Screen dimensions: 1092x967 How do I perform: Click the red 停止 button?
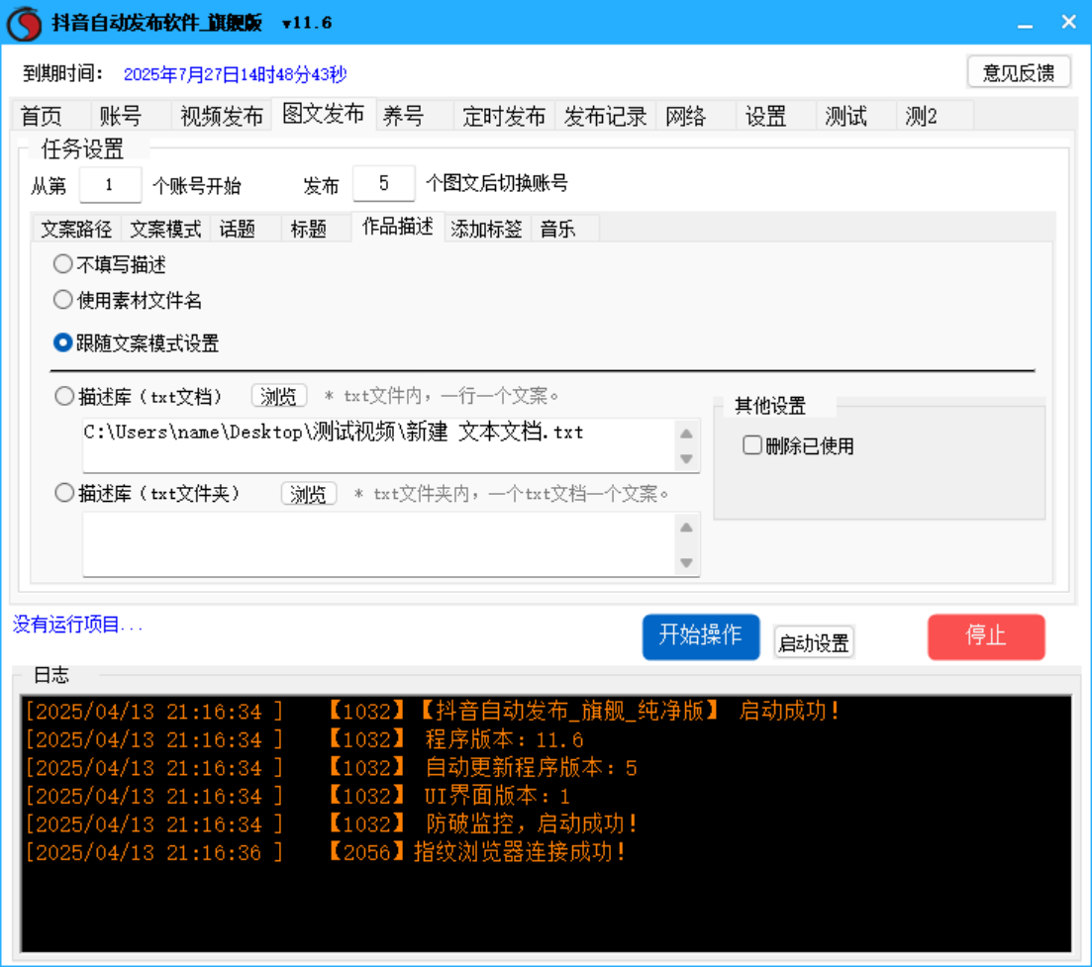[x=986, y=636]
